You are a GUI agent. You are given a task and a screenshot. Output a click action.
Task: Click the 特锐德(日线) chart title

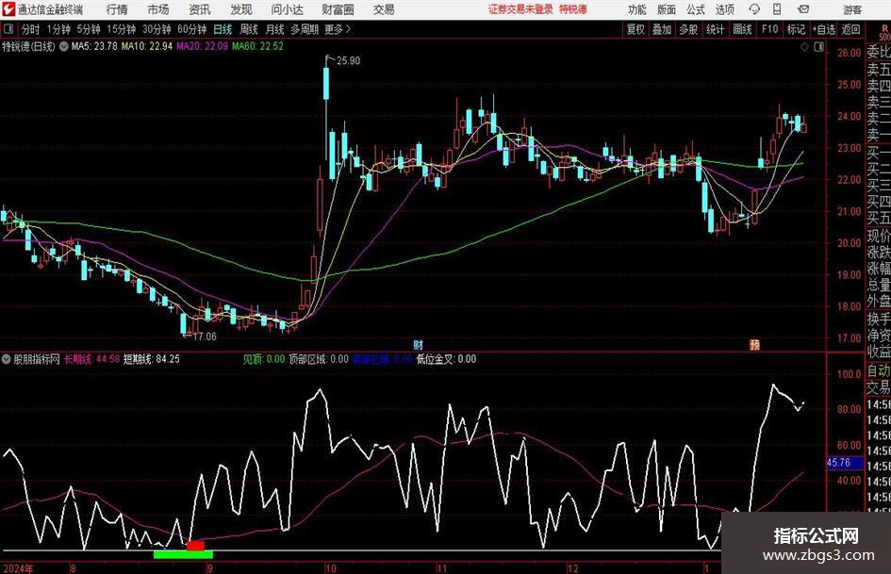[28, 46]
